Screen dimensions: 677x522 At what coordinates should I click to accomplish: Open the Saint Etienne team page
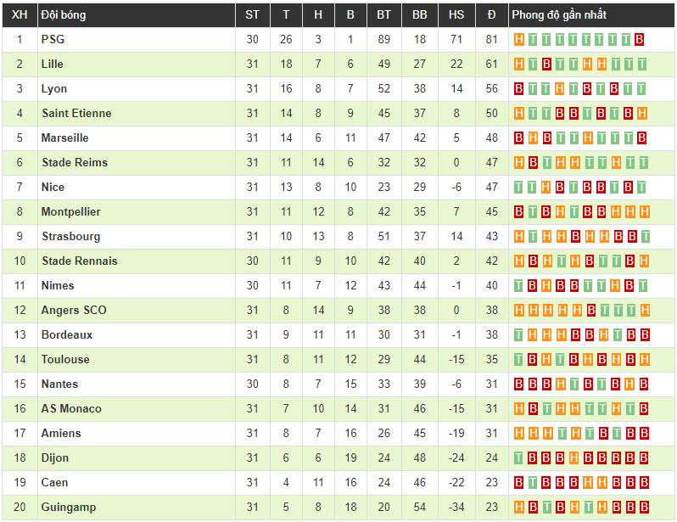76,113
